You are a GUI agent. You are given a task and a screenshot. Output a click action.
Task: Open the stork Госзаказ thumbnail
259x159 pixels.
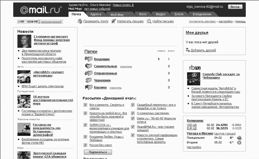point(24,129)
